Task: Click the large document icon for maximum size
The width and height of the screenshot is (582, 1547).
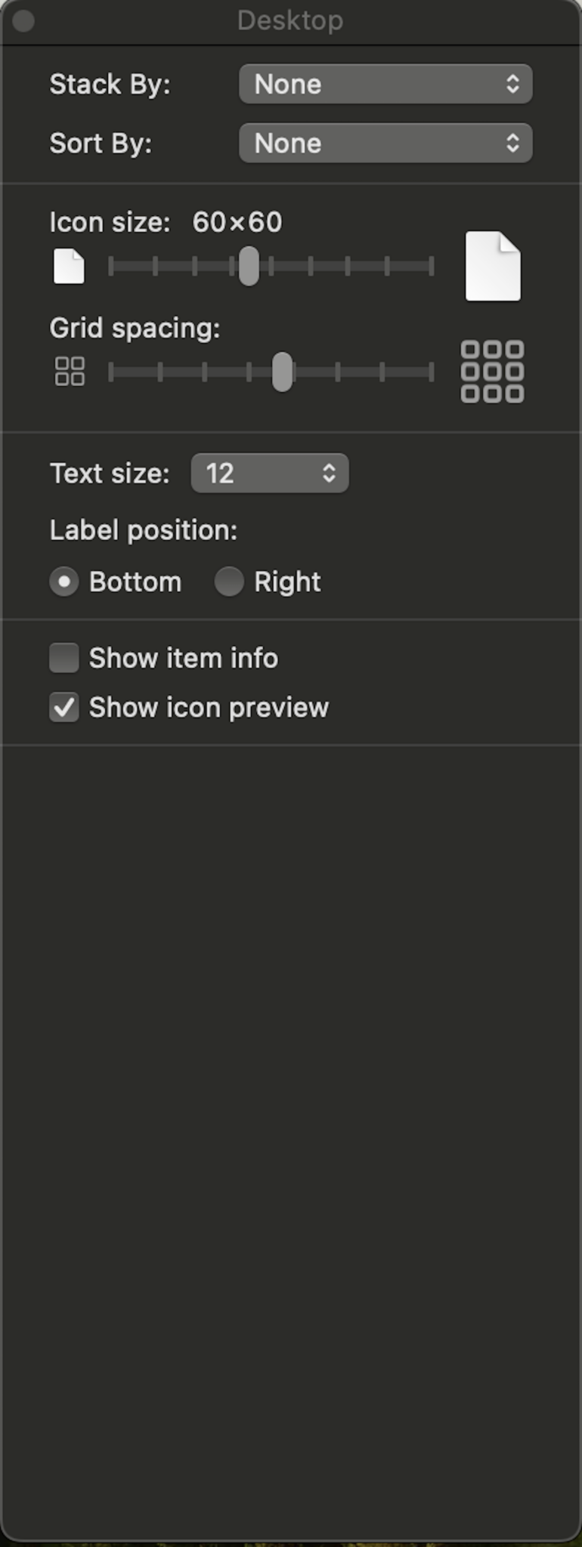Action: pos(492,265)
